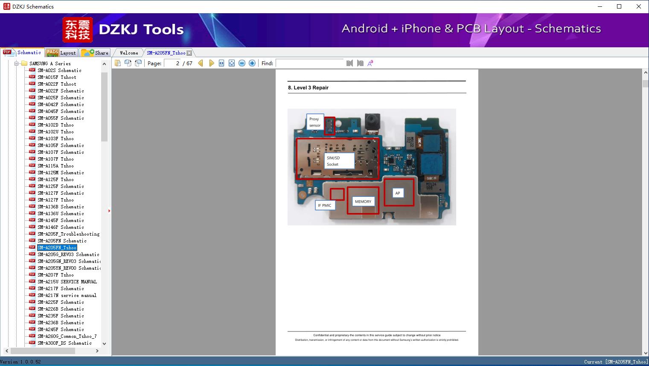Screen dimensions: 649x366
Task: Open SM-A022F Tshoot file
Action: pos(57,84)
